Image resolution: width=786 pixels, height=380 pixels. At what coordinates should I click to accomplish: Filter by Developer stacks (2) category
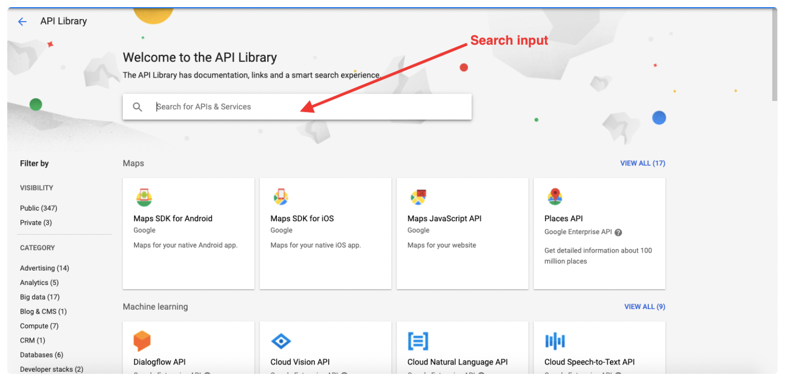click(x=51, y=369)
